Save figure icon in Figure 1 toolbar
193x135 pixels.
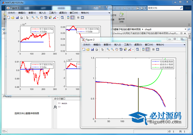(17, 18)
